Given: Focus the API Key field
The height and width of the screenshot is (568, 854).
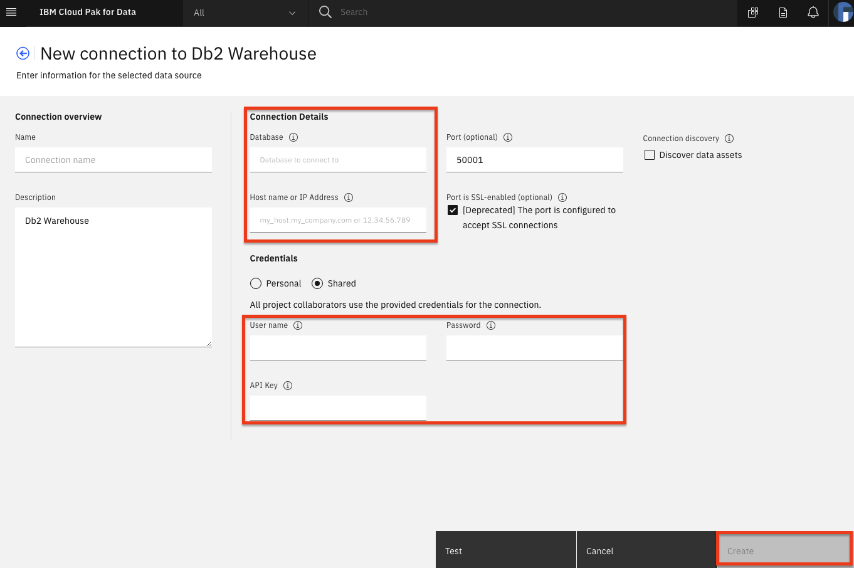Looking at the screenshot, I should [x=338, y=408].
